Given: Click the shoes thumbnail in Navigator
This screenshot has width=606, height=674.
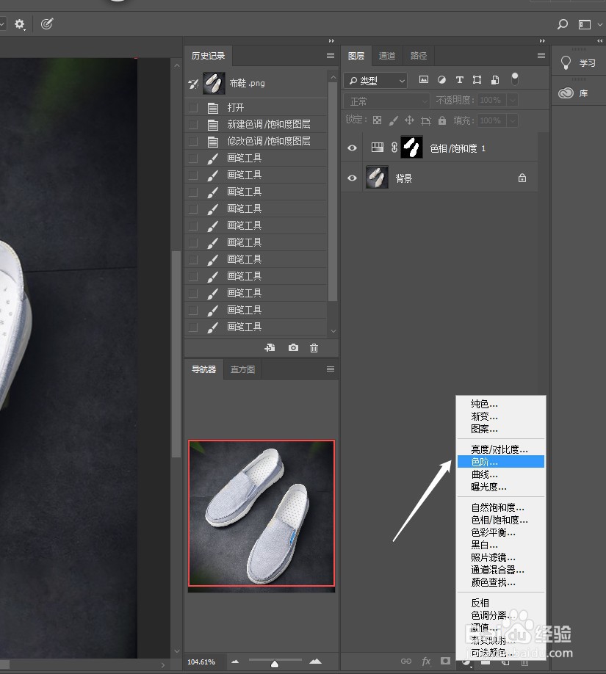Looking at the screenshot, I should pyautogui.click(x=261, y=514).
